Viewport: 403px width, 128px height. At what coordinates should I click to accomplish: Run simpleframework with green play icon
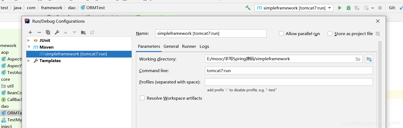[x=340, y=8]
